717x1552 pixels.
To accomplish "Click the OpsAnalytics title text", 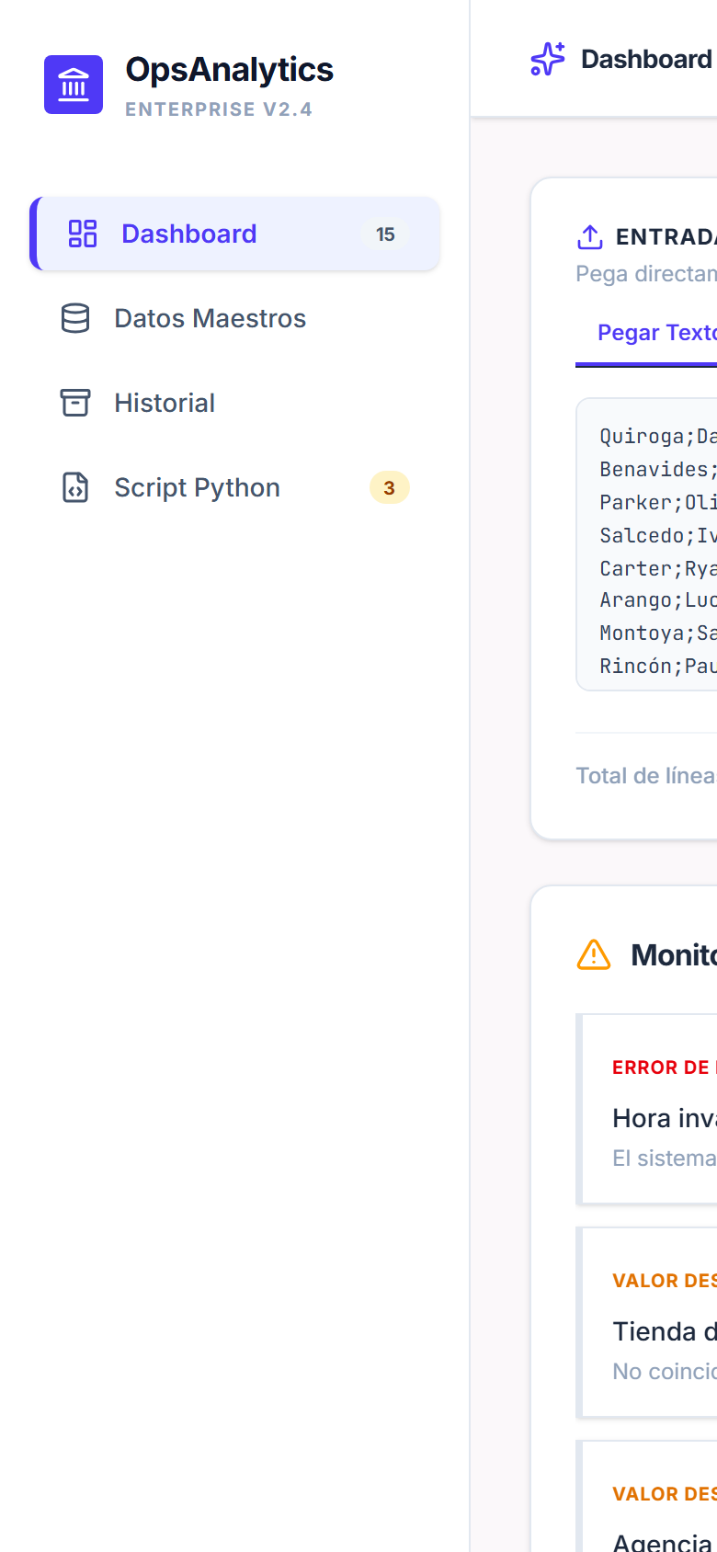I will click(x=230, y=70).
